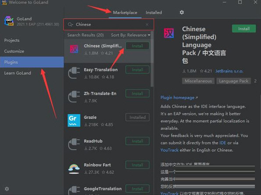Select the Chinese language pack plugin icon
Screen dimensions: 261x195
click(74, 49)
